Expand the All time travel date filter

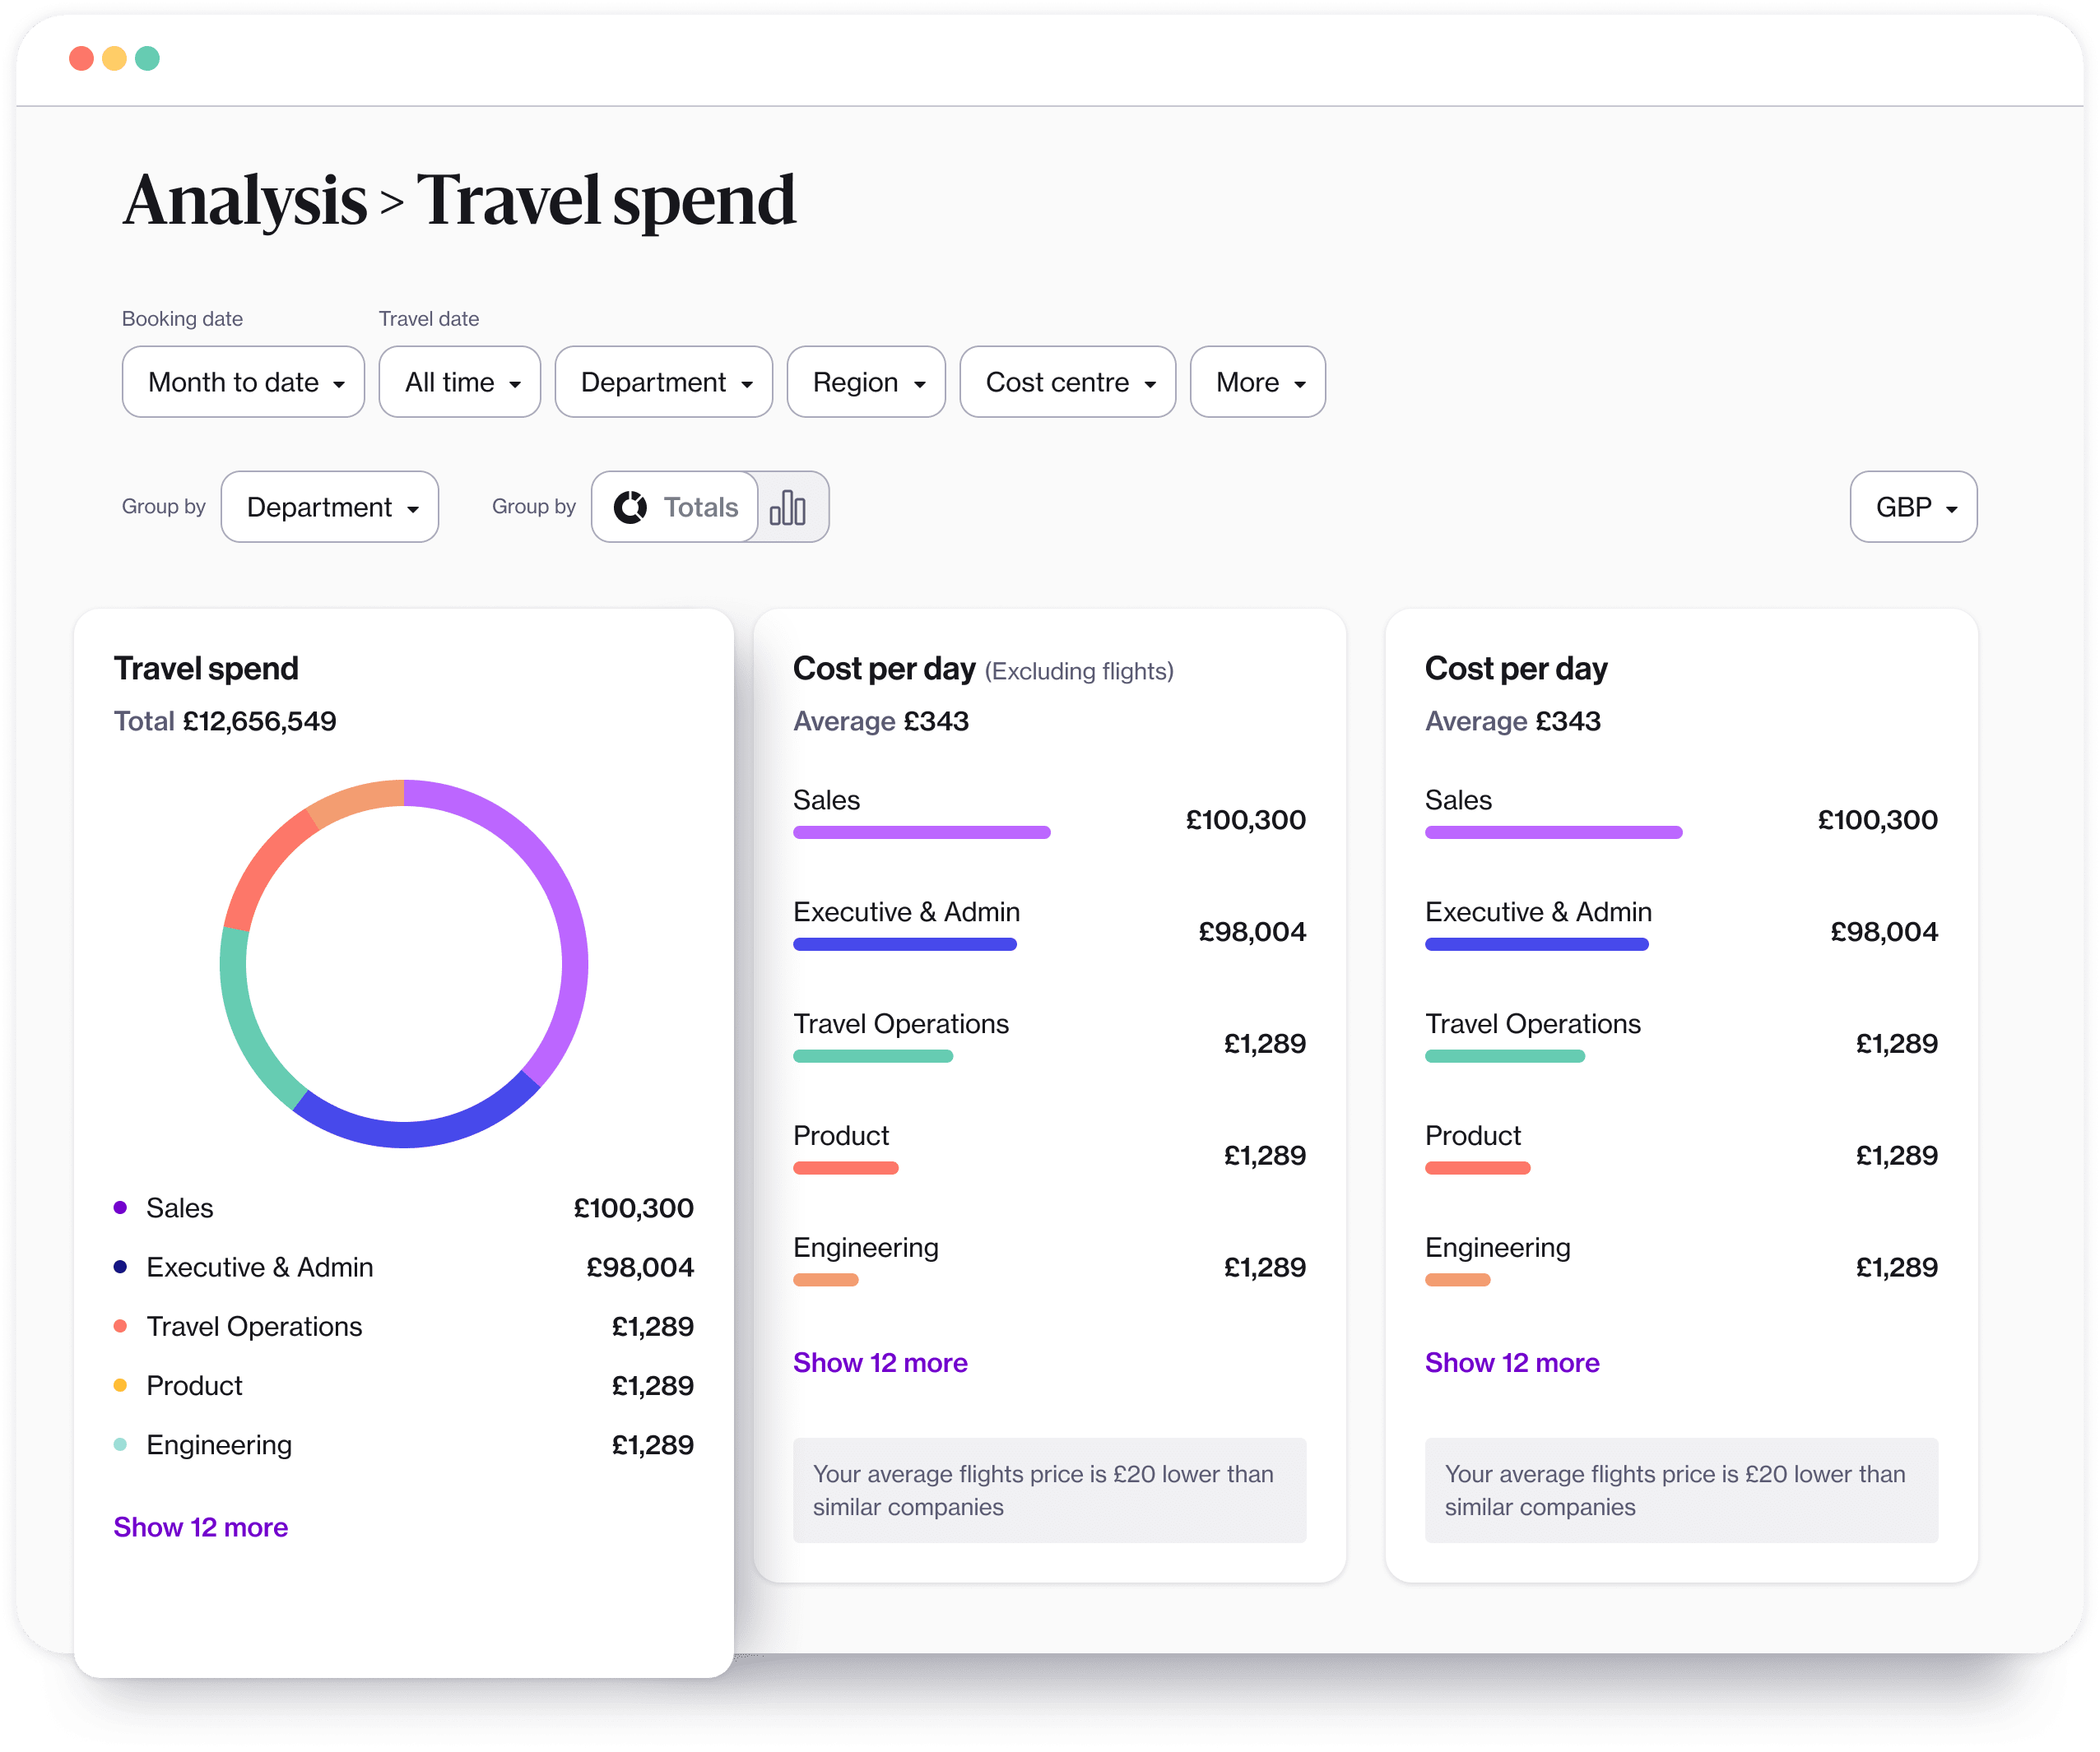460,382
